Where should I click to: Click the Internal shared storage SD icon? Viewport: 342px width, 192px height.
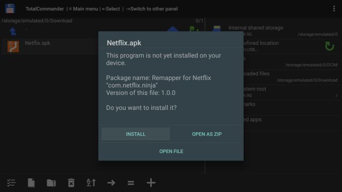(x=217, y=28)
